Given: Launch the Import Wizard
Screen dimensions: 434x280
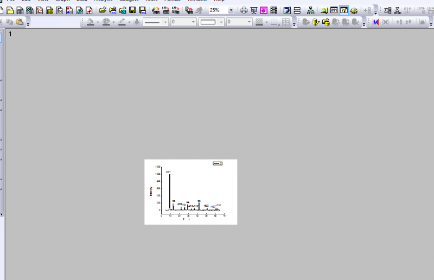Looking at the screenshot, I should 156,10.
